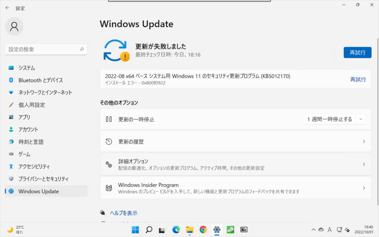This screenshot has height=237, width=379.
Task: Open 7-Zip from the taskbar
Action: (x=244, y=229)
